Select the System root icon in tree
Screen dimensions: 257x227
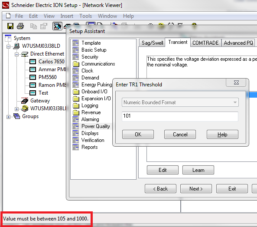[x=8, y=38]
